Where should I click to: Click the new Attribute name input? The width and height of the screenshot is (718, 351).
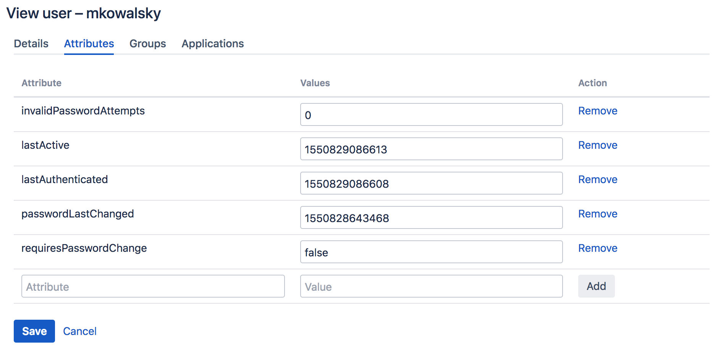coord(153,287)
